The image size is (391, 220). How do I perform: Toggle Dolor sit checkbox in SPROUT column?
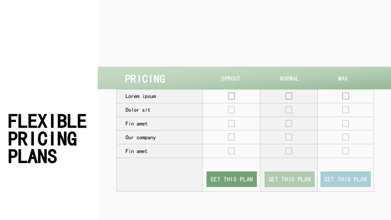click(x=231, y=110)
